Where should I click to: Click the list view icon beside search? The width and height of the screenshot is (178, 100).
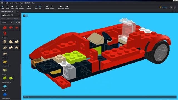point(19,22)
